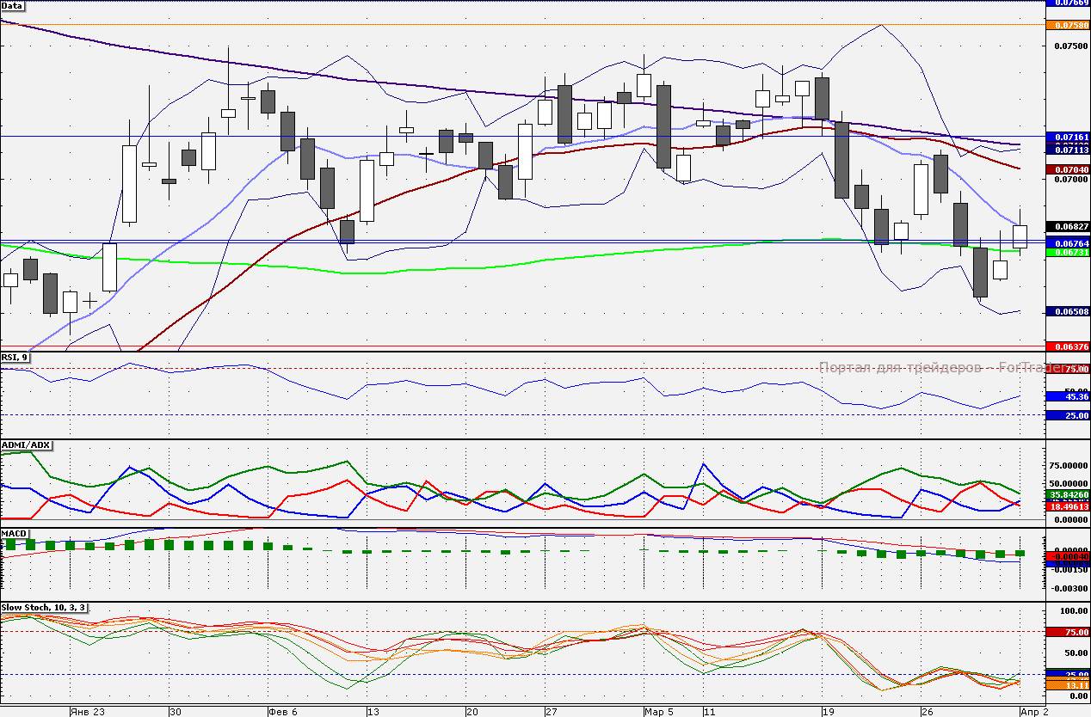Select the Slow Stoch, 10, 3, 3 label
The height and width of the screenshot is (717, 1091).
[x=43, y=608]
